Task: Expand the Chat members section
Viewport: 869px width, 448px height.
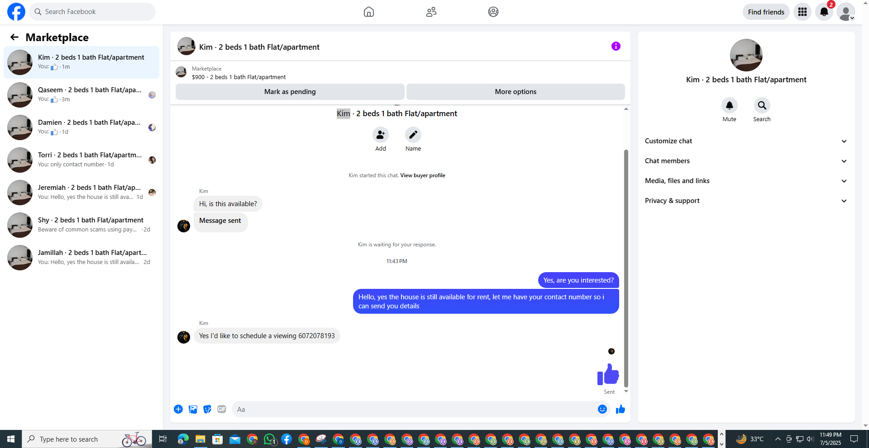Action: coord(746,161)
